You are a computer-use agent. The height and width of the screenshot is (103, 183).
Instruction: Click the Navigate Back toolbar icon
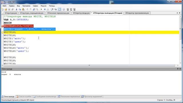pyautogui.click(x=34, y=9)
